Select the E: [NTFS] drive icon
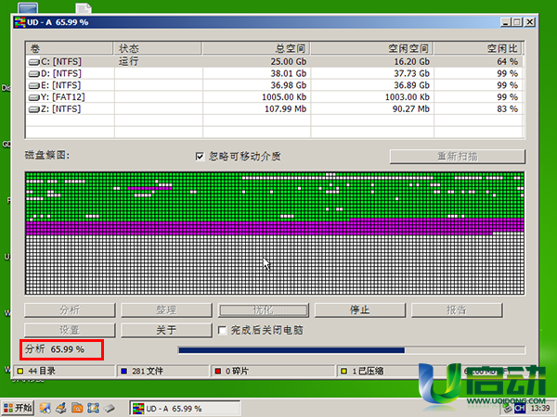 (34, 84)
